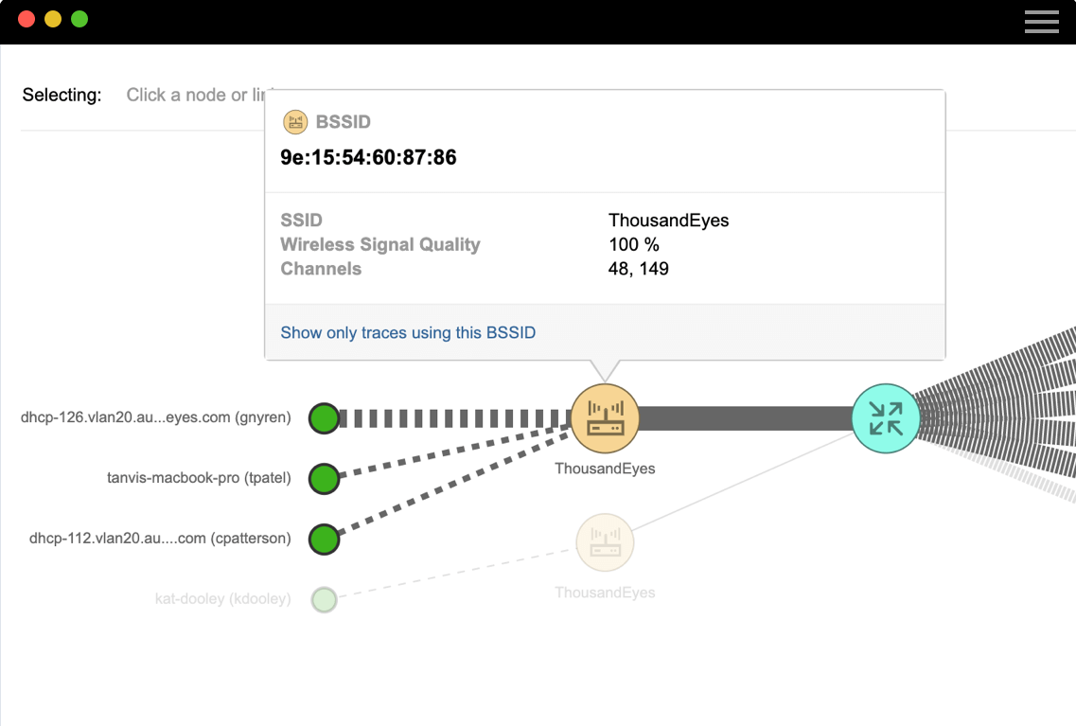
Task: Click the thick link between AP and gateway
Action: (x=746, y=417)
